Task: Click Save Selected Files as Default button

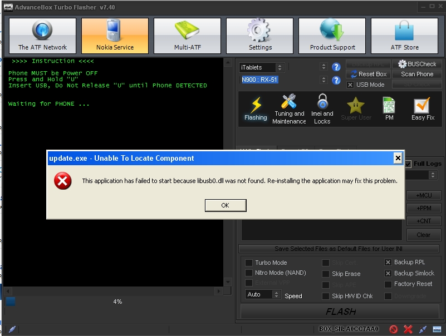Action: [339, 249]
